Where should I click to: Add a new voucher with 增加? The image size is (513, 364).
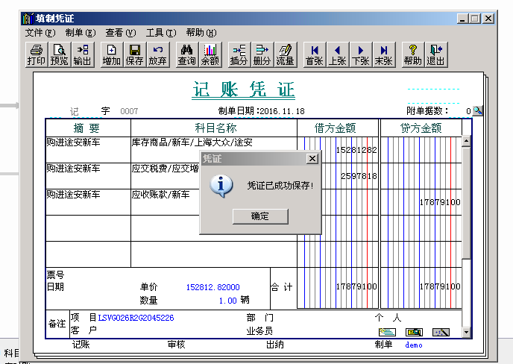point(112,54)
